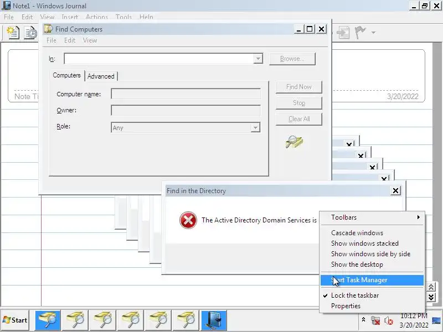Open Edit menu in Find Computers
The image size is (443, 332).
coord(70,40)
